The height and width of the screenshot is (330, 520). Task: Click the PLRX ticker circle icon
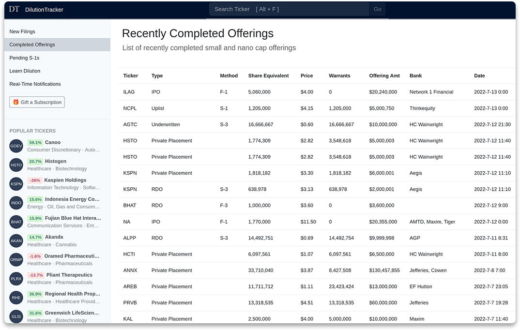16,279
